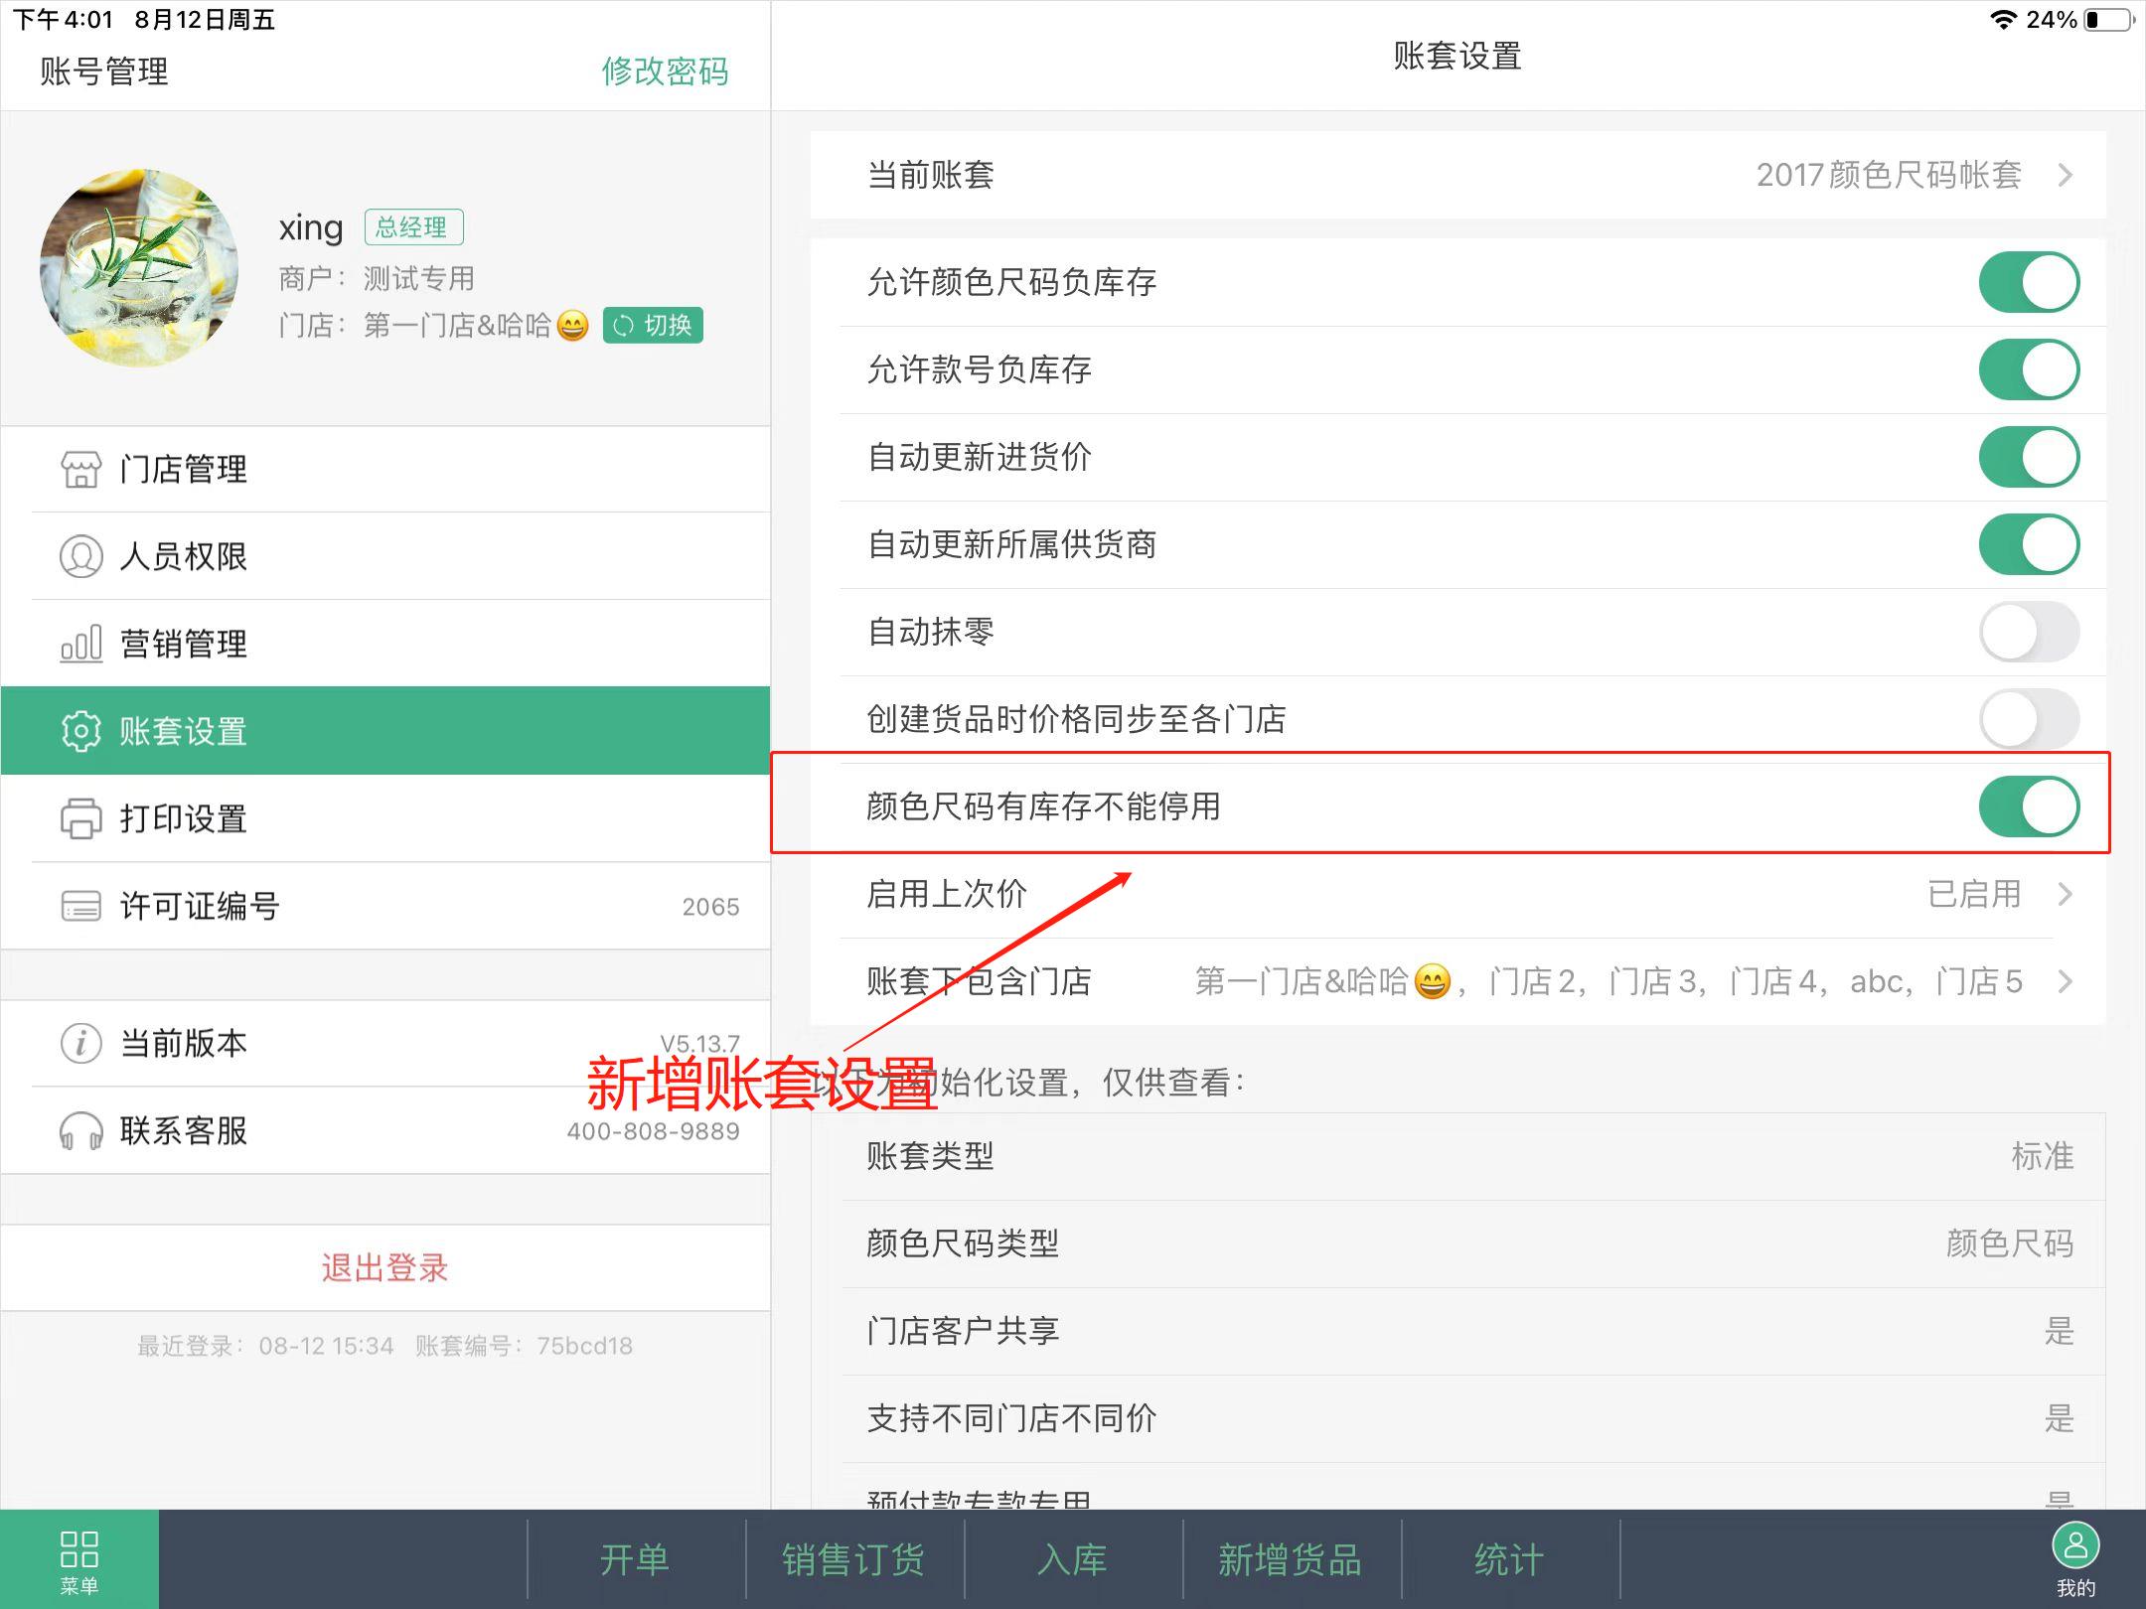Check the Wi-Fi status icon
This screenshot has height=1609, width=2146.
point(2003,19)
